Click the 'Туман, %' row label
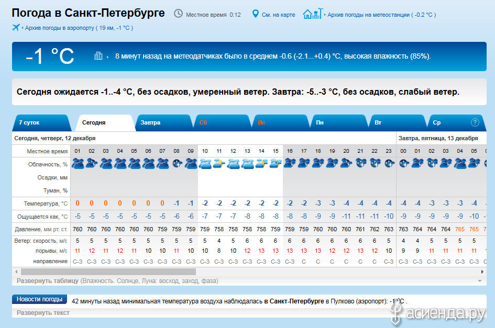The width and height of the screenshot is (495, 328). pyautogui.click(x=56, y=190)
